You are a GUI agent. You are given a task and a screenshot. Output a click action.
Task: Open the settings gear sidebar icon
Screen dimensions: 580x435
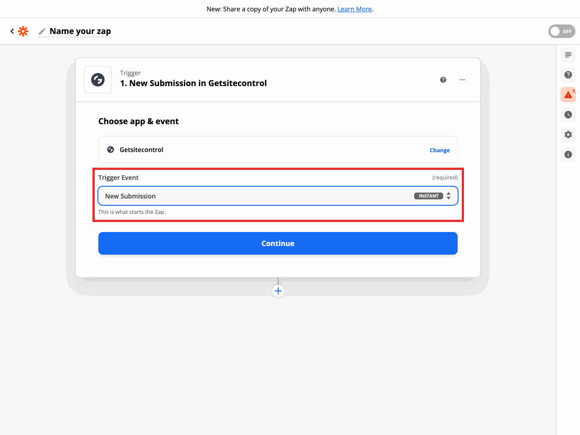point(568,135)
